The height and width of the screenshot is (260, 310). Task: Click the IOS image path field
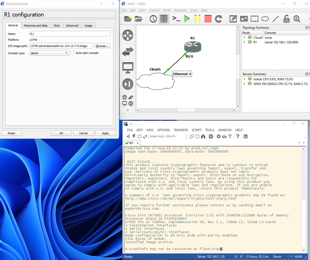pyautogui.click(x=61, y=46)
